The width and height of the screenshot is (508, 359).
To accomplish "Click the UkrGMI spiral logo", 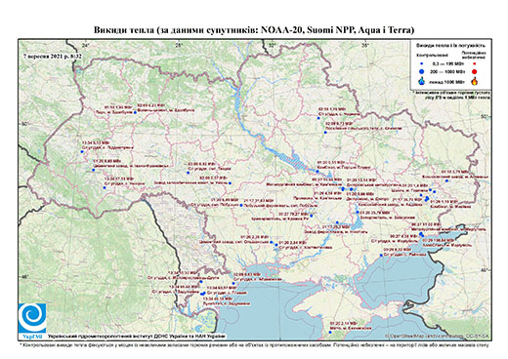I will tap(32, 318).
